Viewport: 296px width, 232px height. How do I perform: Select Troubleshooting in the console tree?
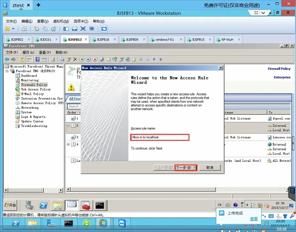coord(34,126)
